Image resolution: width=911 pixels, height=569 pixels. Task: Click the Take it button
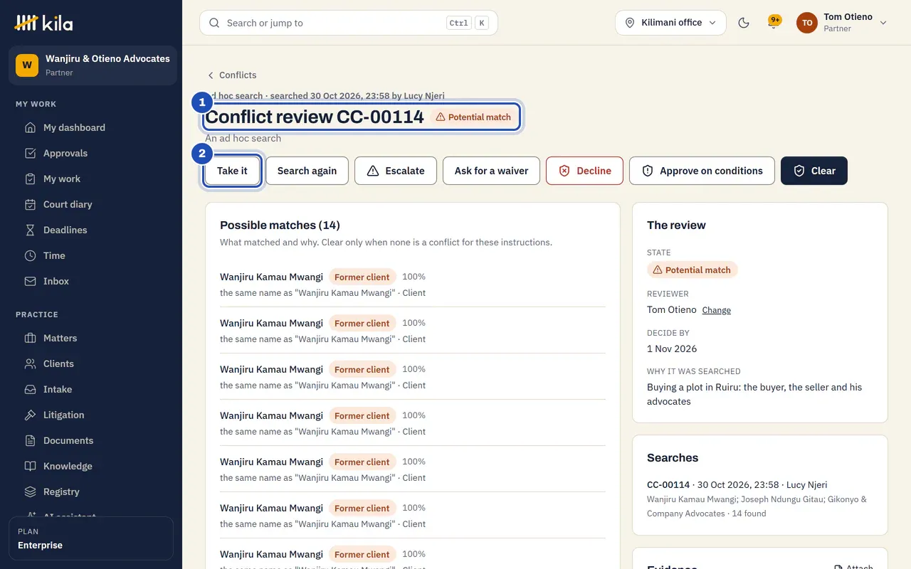coord(232,171)
